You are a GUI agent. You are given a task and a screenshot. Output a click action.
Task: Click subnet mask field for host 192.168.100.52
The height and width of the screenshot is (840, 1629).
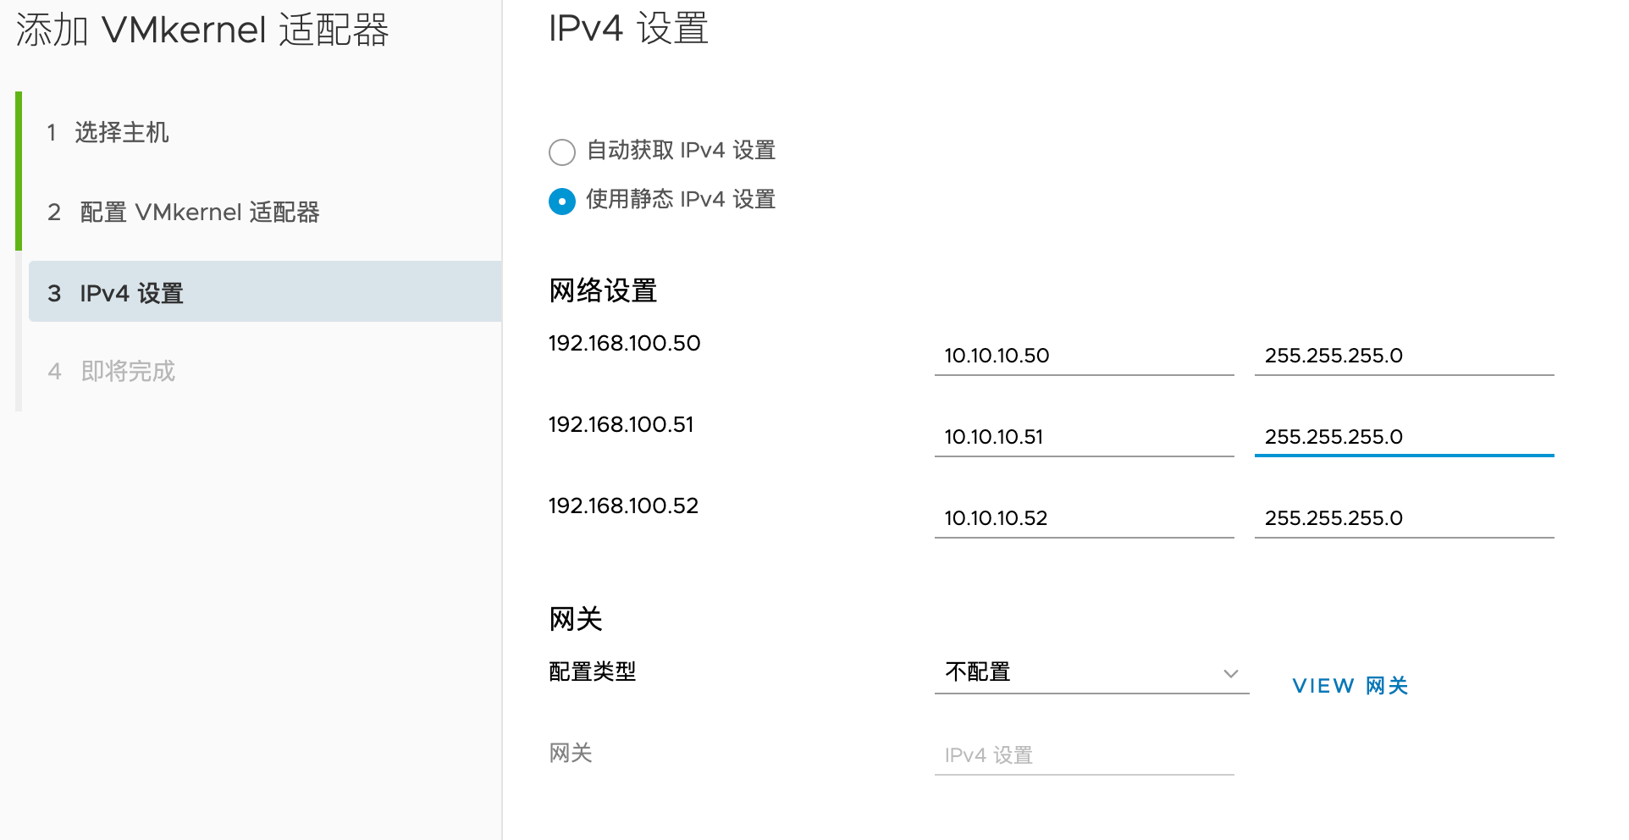(x=1404, y=518)
